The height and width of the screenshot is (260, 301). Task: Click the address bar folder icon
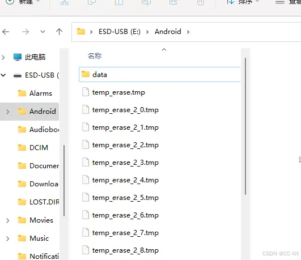(81, 32)
